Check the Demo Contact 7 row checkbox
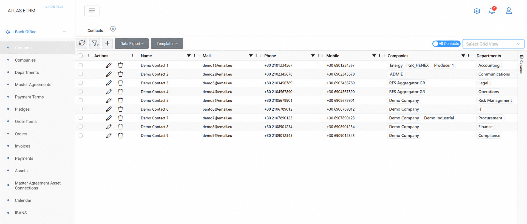Screen dimensions: 527x224 pyautogui.click(x=81, y=118)
